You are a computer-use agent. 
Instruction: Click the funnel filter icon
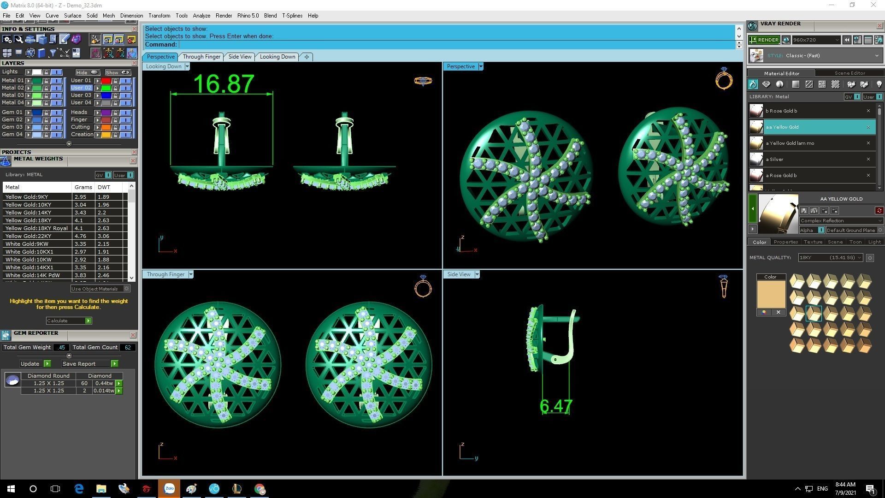53,53
